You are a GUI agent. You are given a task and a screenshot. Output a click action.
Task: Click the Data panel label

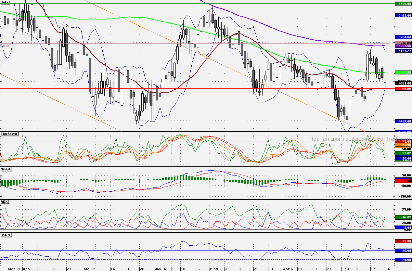tap(5, 2)
